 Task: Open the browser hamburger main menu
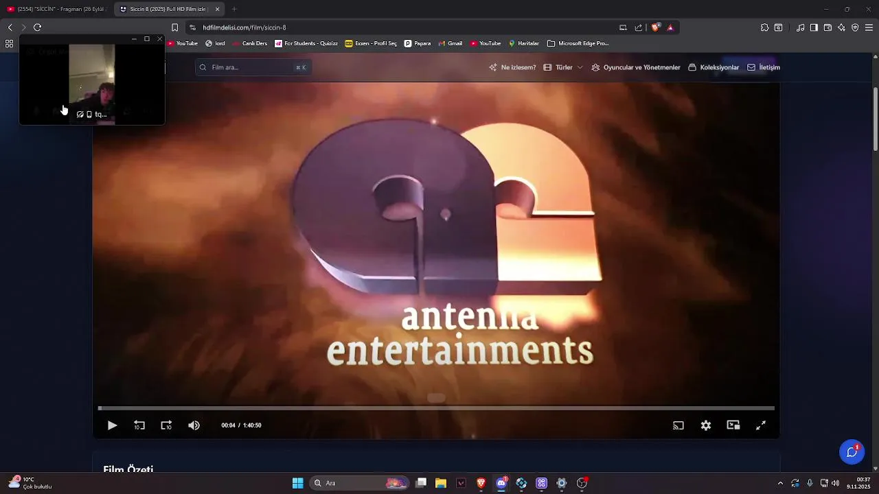(869, 27)
